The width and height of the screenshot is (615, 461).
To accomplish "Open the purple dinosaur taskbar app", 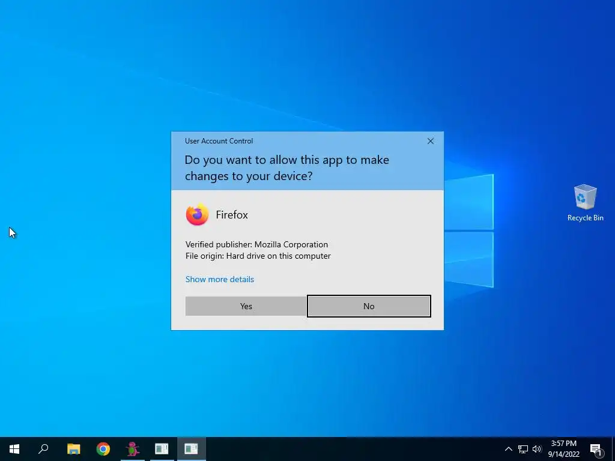I will pos(133,449).
